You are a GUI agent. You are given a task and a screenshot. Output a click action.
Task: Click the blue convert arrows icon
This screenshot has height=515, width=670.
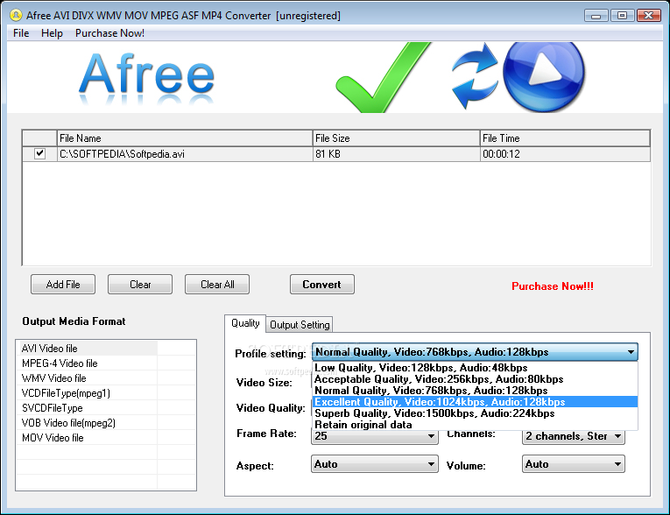tap(475, 75)
